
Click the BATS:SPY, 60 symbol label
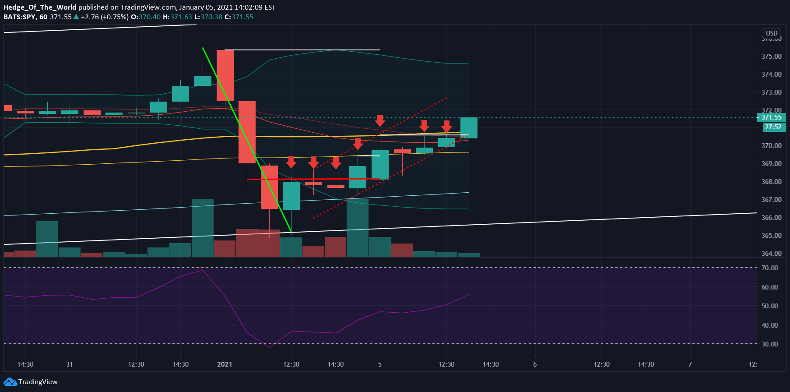(x=25, y=17)
